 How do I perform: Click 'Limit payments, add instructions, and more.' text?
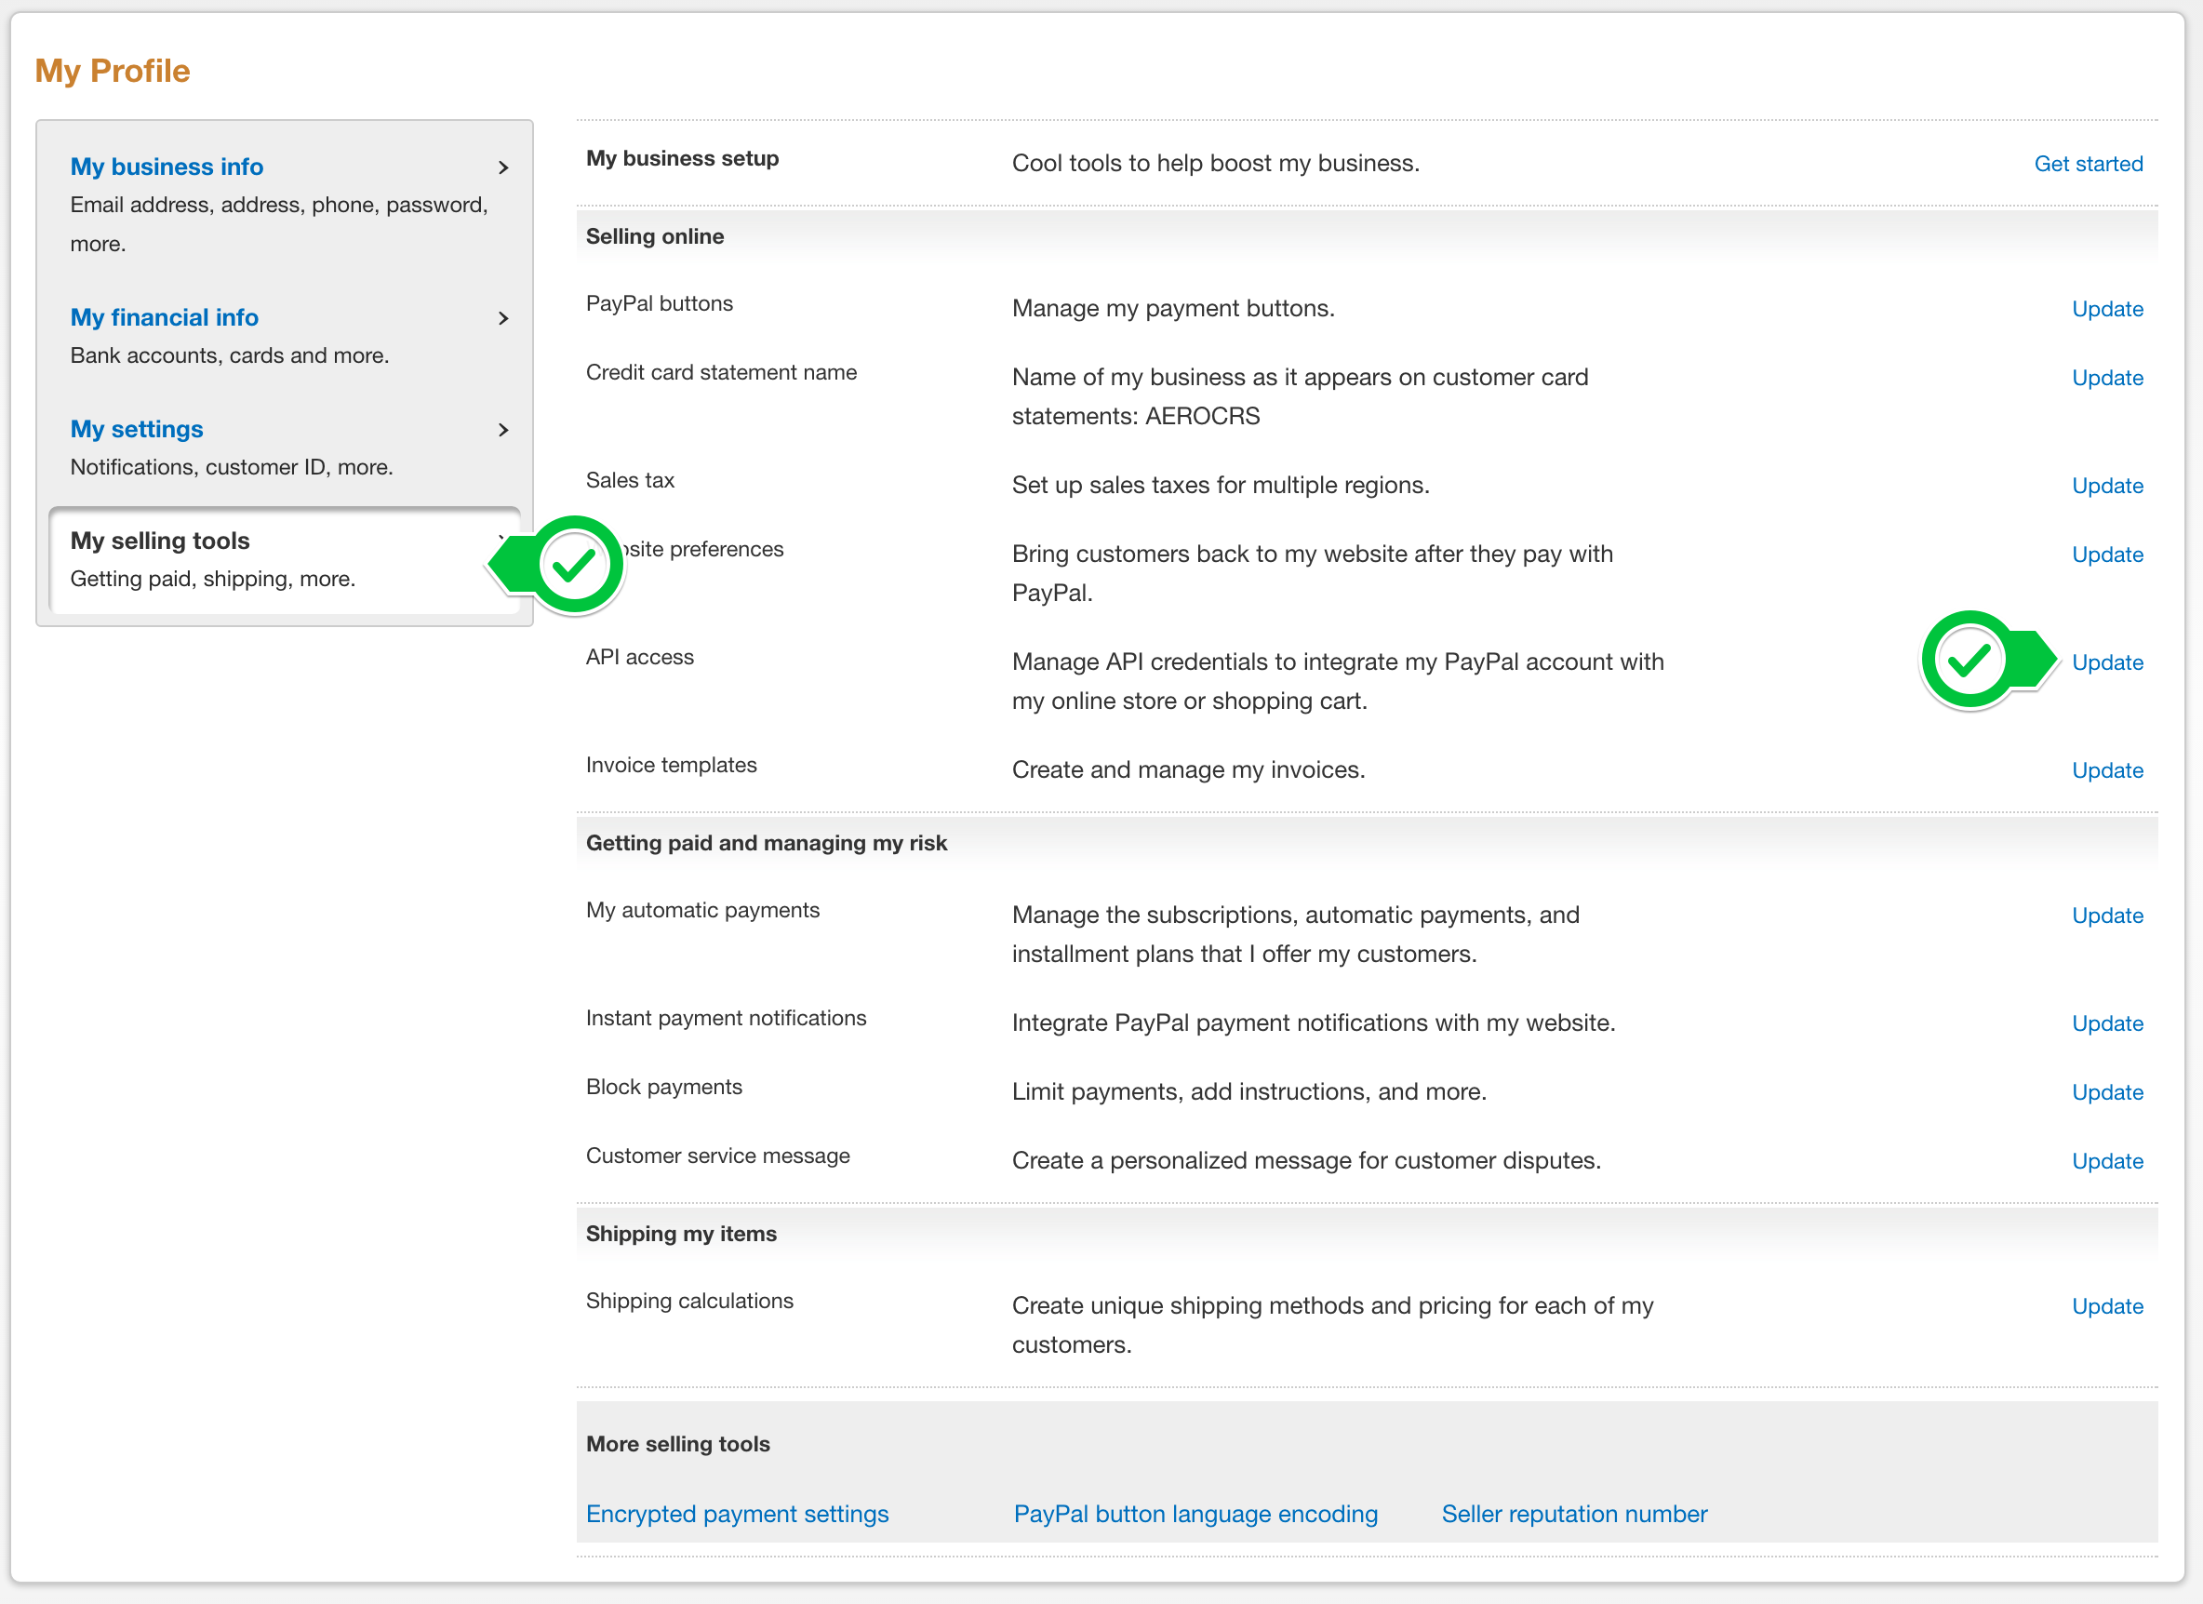pos(1248,1092)
